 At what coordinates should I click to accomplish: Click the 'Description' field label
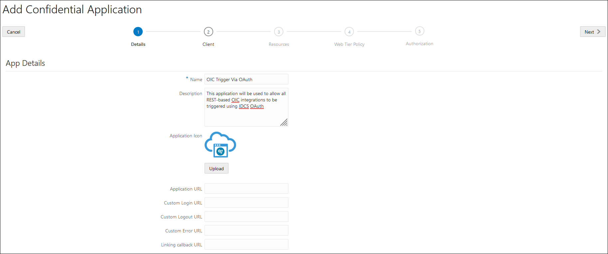[191, 93]
